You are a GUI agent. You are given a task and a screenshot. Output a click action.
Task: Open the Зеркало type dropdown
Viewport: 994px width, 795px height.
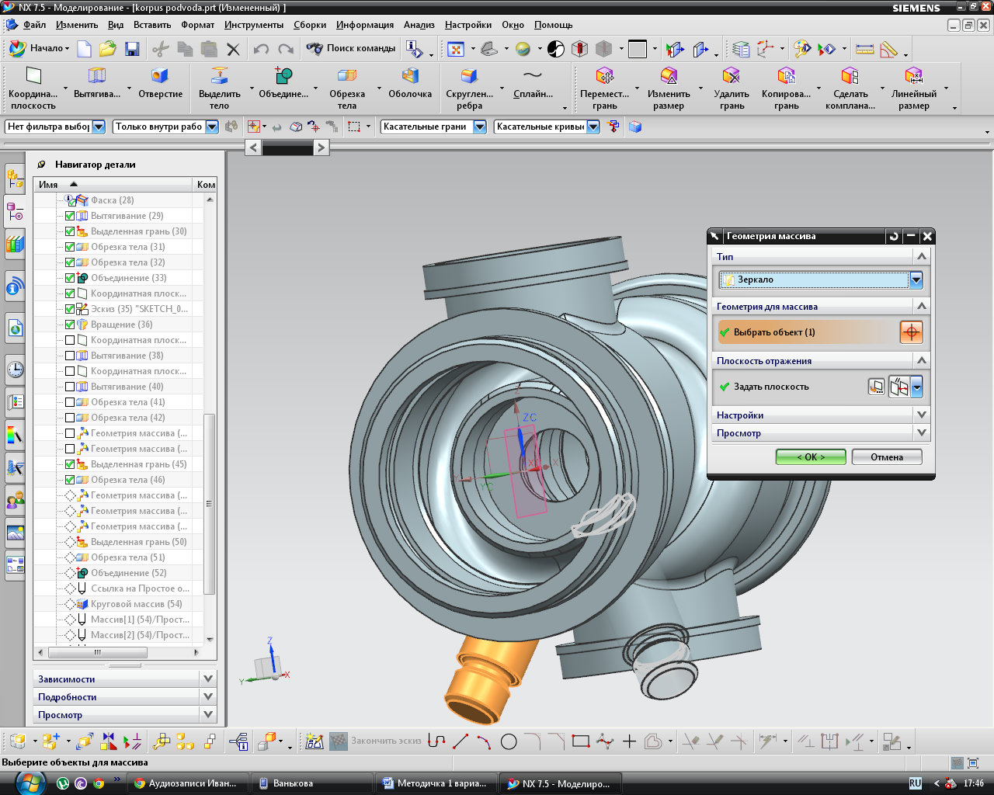pos(916,279)
